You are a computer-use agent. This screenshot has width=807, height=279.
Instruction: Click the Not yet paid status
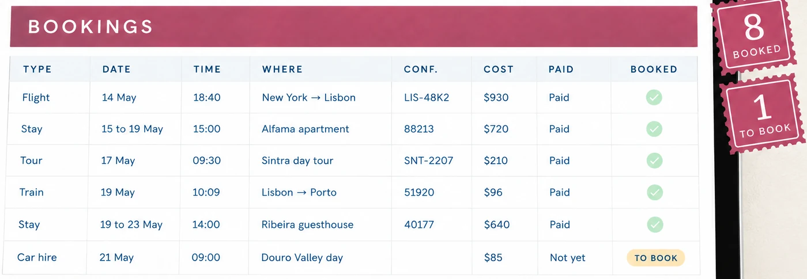point(567,258)
